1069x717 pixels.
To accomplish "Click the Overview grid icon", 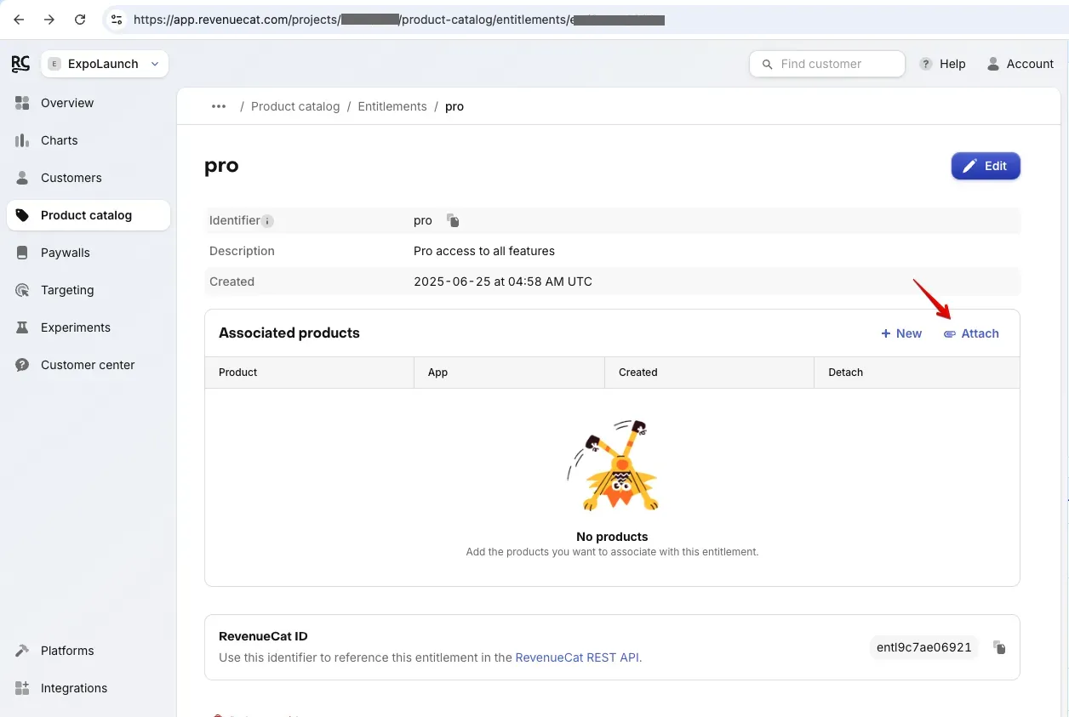I will tap(23, 103).
